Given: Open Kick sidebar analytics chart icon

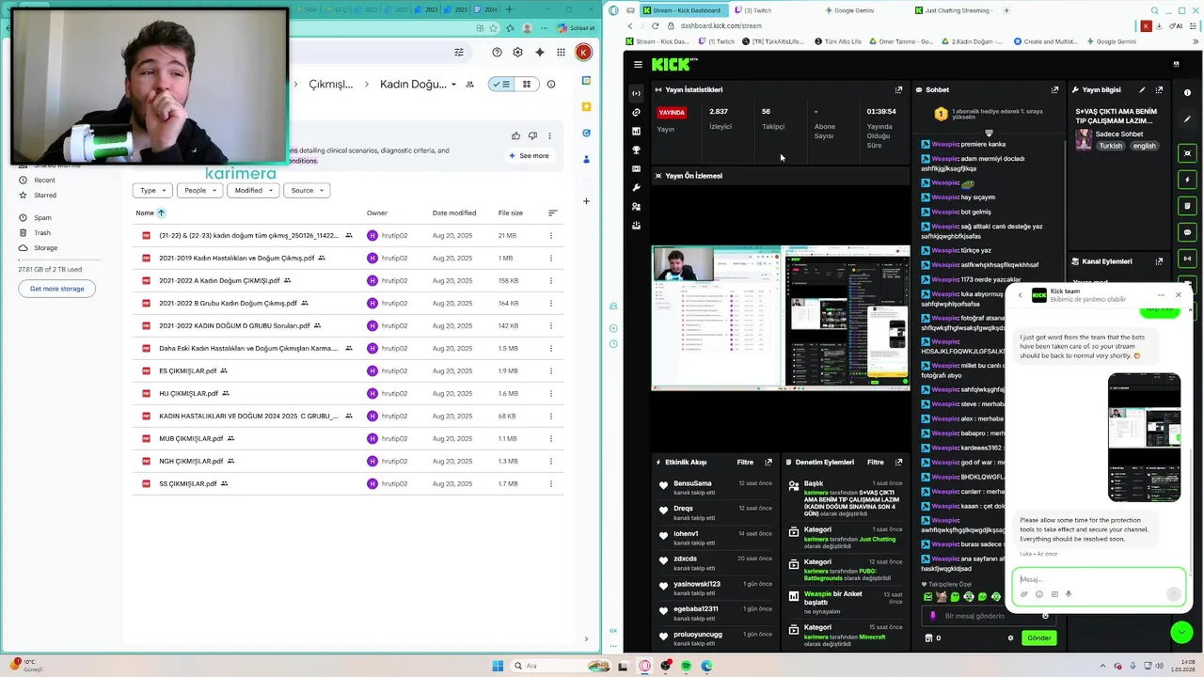Looking at the screenshot, I should click(637, 132).
